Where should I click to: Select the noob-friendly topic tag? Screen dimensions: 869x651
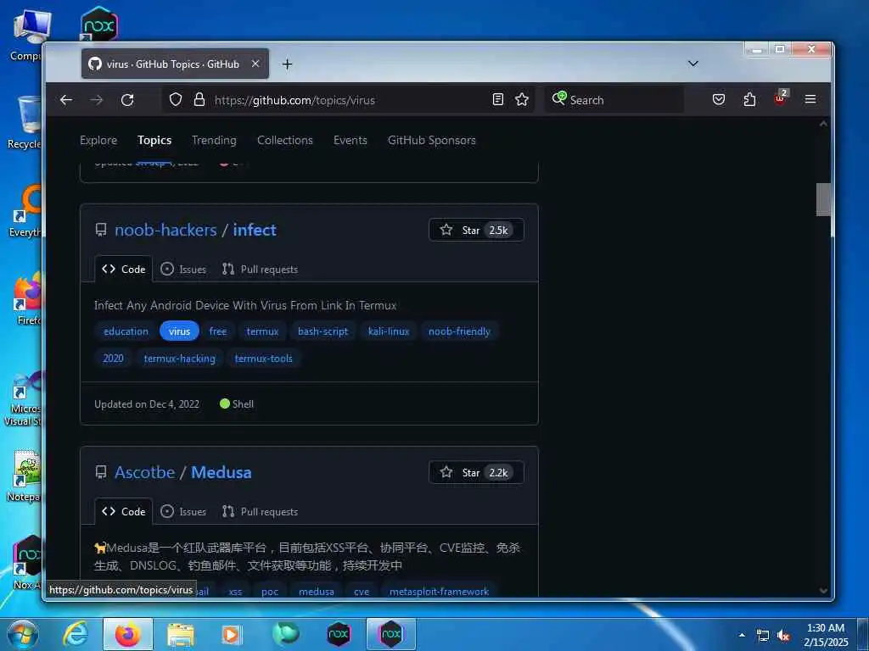tap(459, 331)
